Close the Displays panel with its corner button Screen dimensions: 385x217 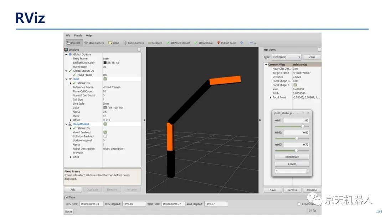139,50
